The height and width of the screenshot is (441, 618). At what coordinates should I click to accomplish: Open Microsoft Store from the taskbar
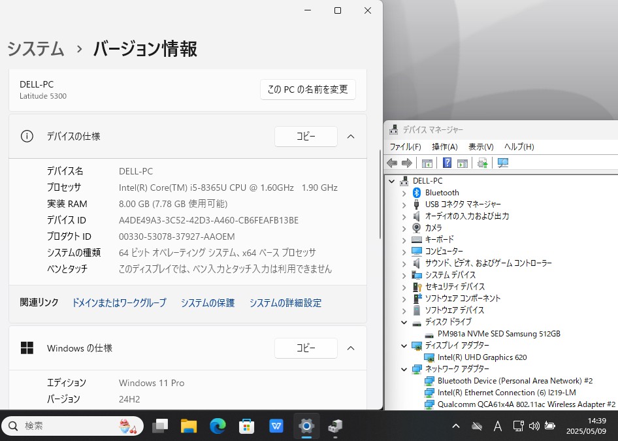[247, 425]
